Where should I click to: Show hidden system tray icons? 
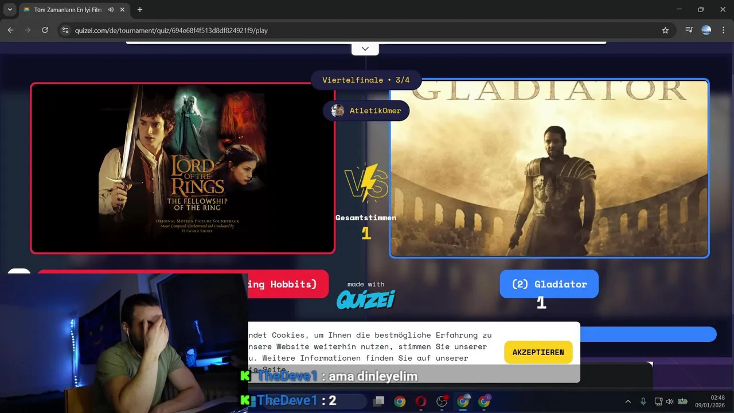tap(628, 402)
